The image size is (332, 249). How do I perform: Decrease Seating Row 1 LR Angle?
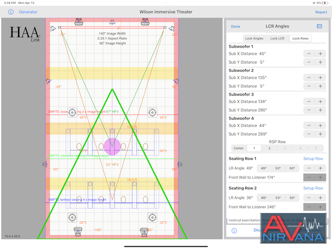pyautogui.click(x=309, y=168)
